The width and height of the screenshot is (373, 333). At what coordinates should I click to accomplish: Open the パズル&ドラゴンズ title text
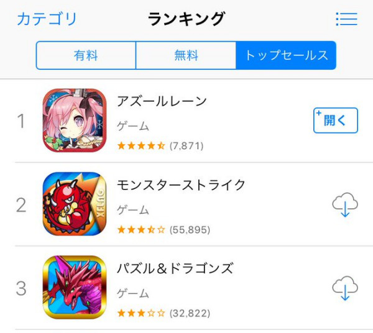pos(175,268)
